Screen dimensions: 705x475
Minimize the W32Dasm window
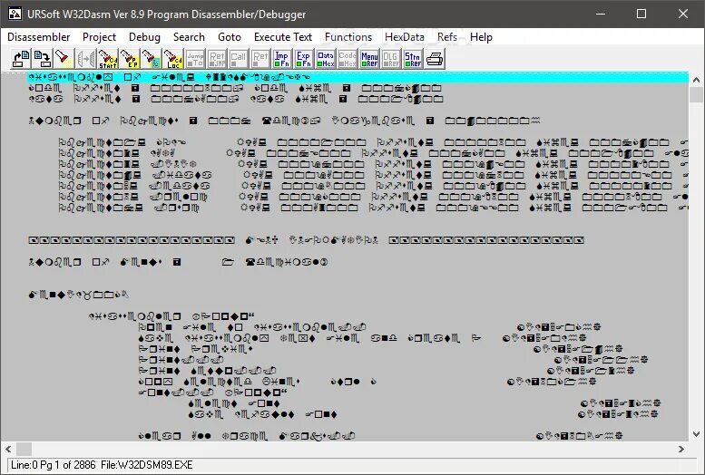click(601, 14)
